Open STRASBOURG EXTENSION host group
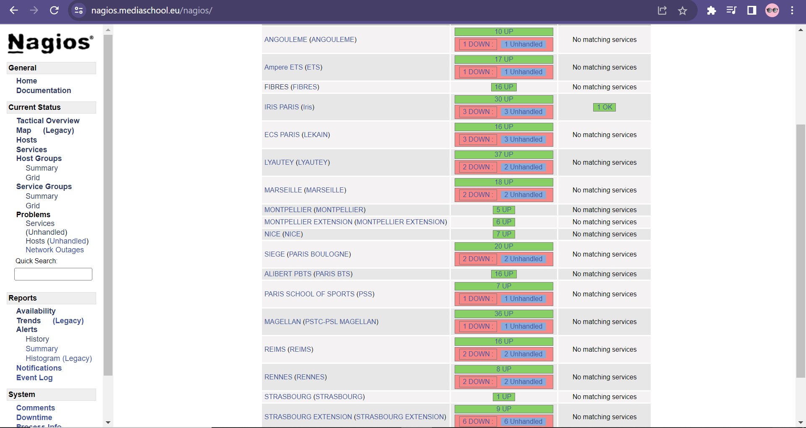 (x=308, y=417)
